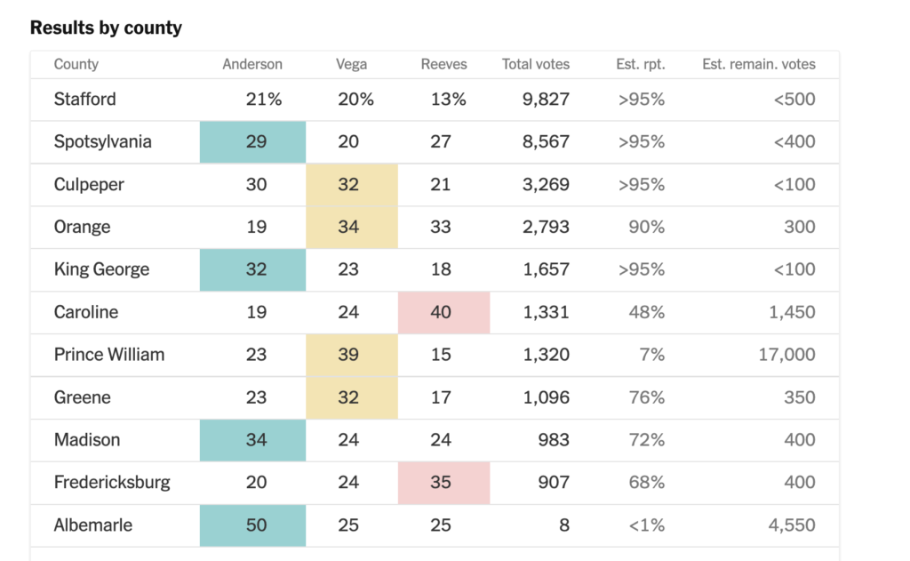Select the Spotsylvania county name
Viewport: 910px width, 561px height.
point(103,142)
